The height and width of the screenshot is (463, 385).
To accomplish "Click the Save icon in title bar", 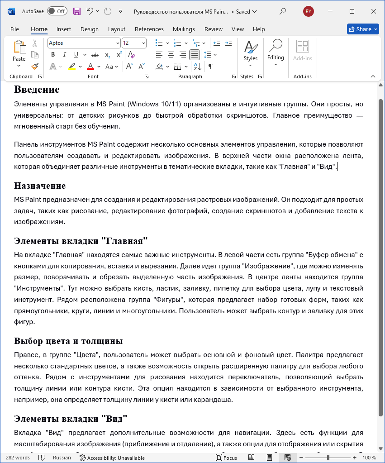I will click(77, 11).
